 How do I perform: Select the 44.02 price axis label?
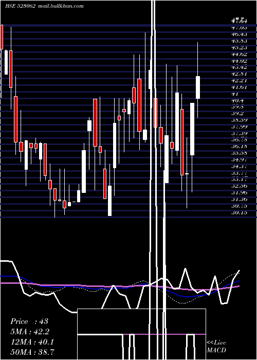pyautogui.click(x=239, y=61)
